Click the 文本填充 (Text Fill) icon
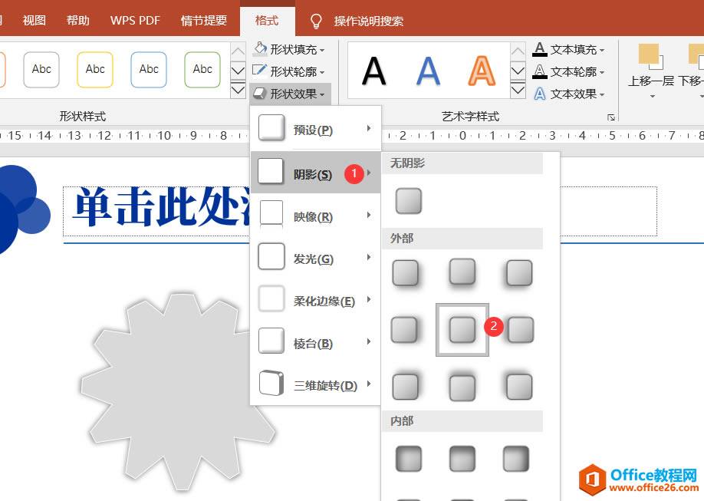Viewport: 704px width, 501px height. coord(540,49)
